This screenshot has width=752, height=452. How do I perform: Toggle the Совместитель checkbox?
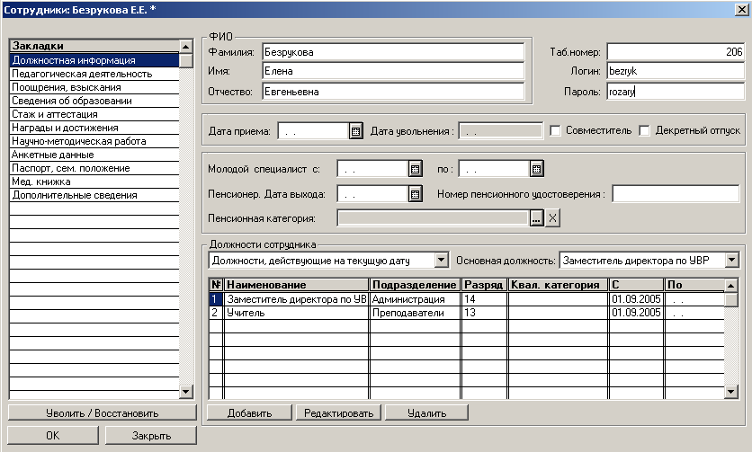(x=556, y=131)
